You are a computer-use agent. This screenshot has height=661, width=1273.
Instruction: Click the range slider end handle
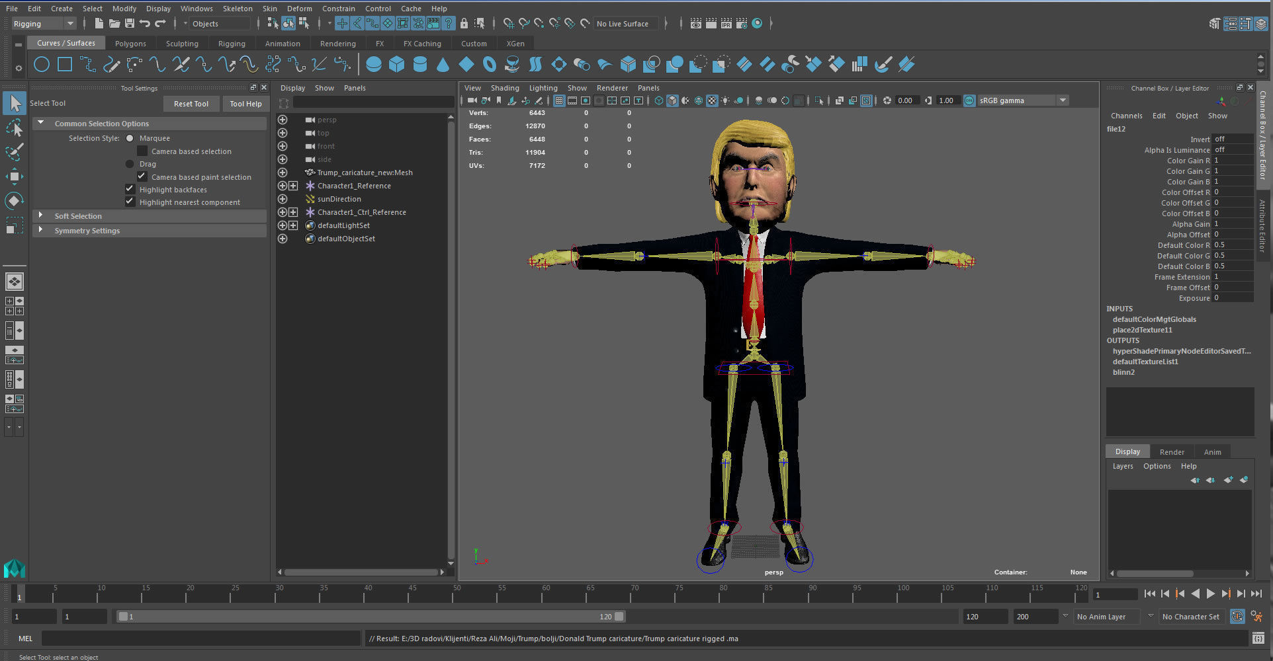pos(619,617)
